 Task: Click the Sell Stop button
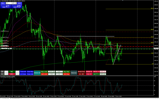66,74
